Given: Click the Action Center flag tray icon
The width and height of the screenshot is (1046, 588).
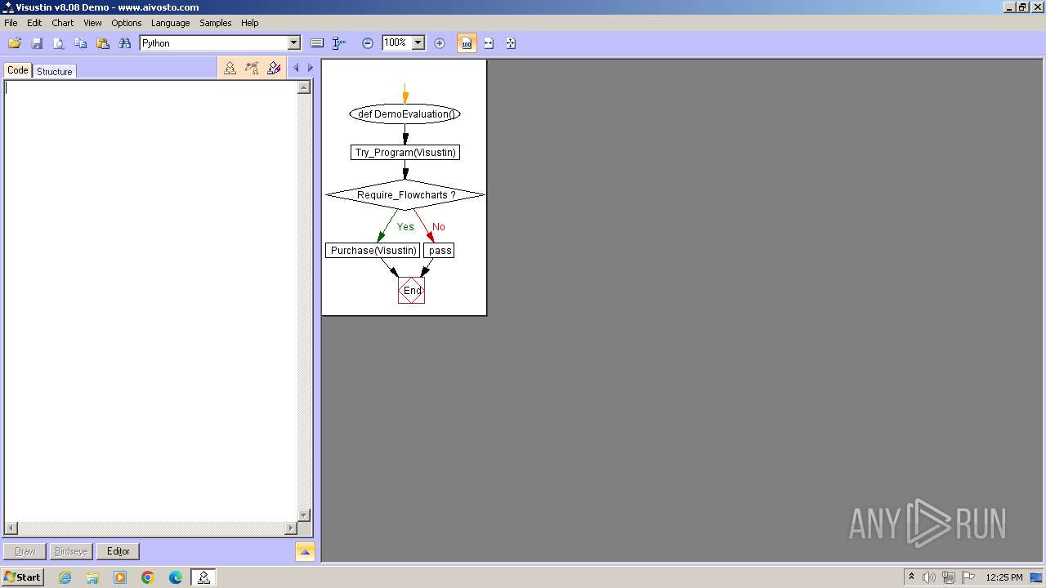Looking at the screenshot, I should (968, 577).
